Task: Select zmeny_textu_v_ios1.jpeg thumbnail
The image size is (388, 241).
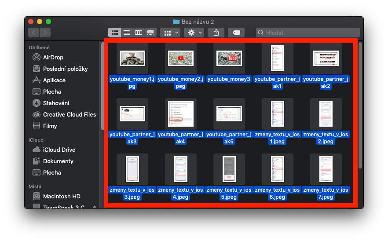Action: [x=278, y=114]
